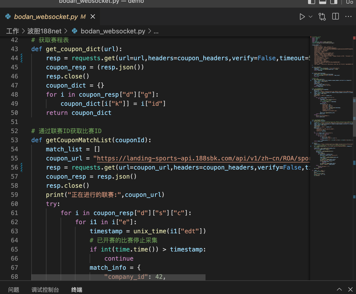Switch to the 终端 panel tab
Image resolution: width=356 pixels, height=294 pixels.
(77, 290)
